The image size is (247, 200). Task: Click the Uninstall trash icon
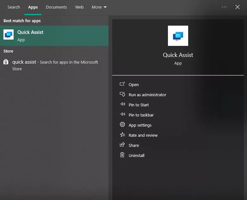click(122, 155)
